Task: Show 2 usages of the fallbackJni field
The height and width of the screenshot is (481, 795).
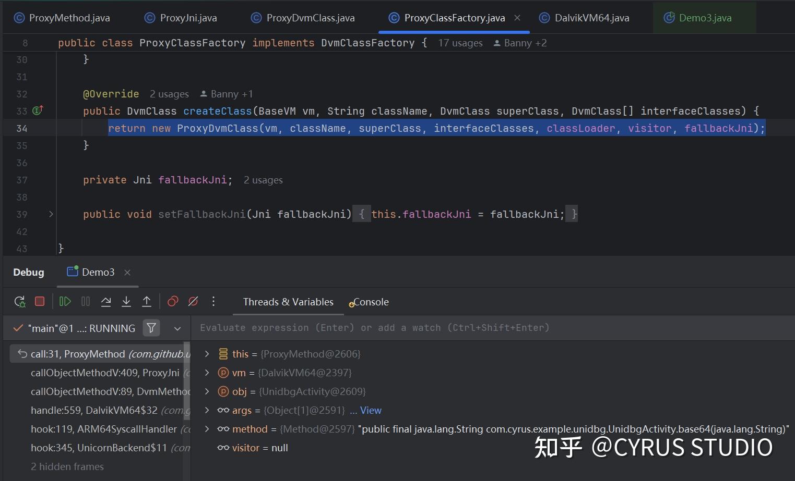Action: 263,180
